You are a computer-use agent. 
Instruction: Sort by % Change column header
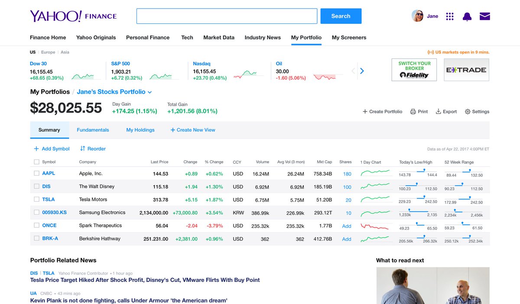click(x=214, y=162)
